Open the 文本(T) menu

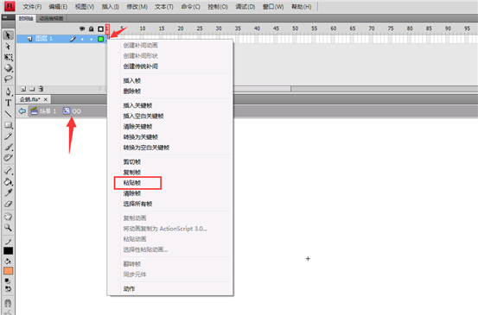163,6
